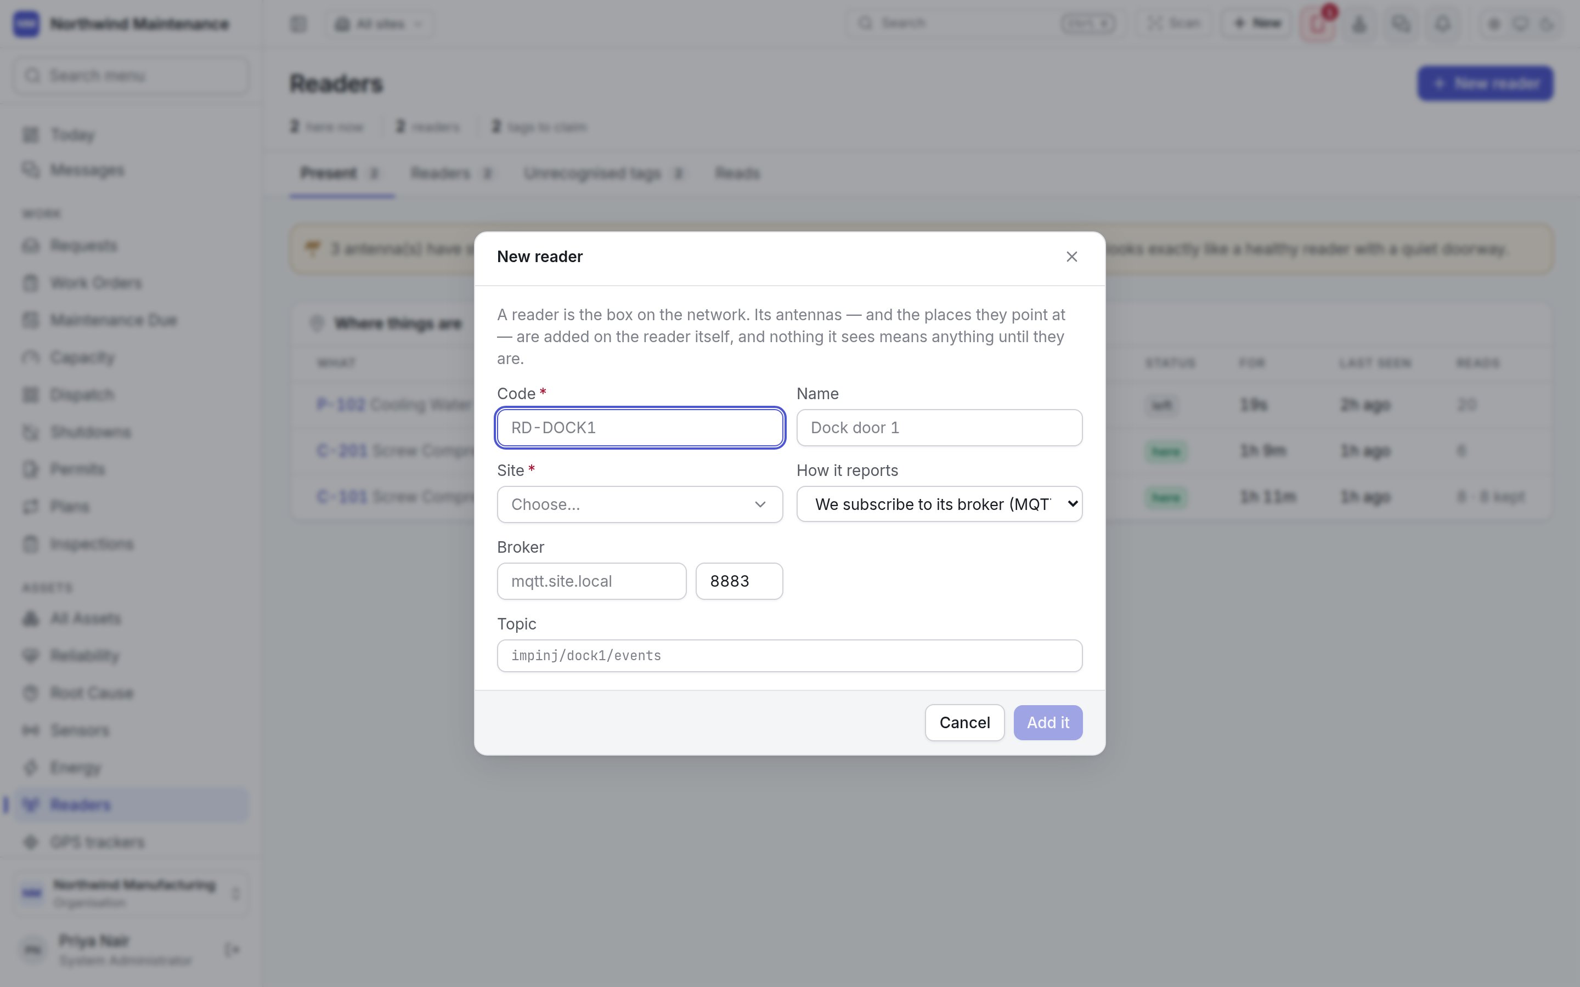The height and width of the screenshot is (987, 1580).
Task: Click the Energy icon in sidebar
Action: pyautogui.click(x=31, y=768)
